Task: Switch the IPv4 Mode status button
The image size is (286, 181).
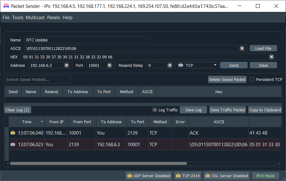Action: click(x=265, y=176)
